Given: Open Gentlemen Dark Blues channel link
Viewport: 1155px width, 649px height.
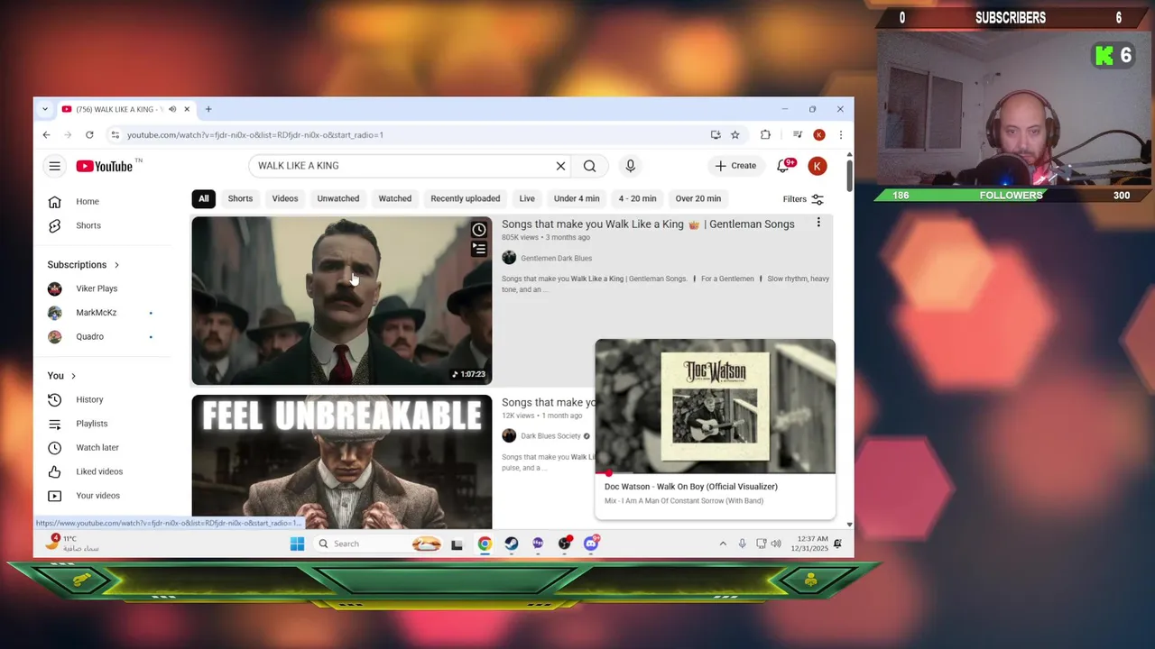Looking at the screenshot, I should point(556,259).
